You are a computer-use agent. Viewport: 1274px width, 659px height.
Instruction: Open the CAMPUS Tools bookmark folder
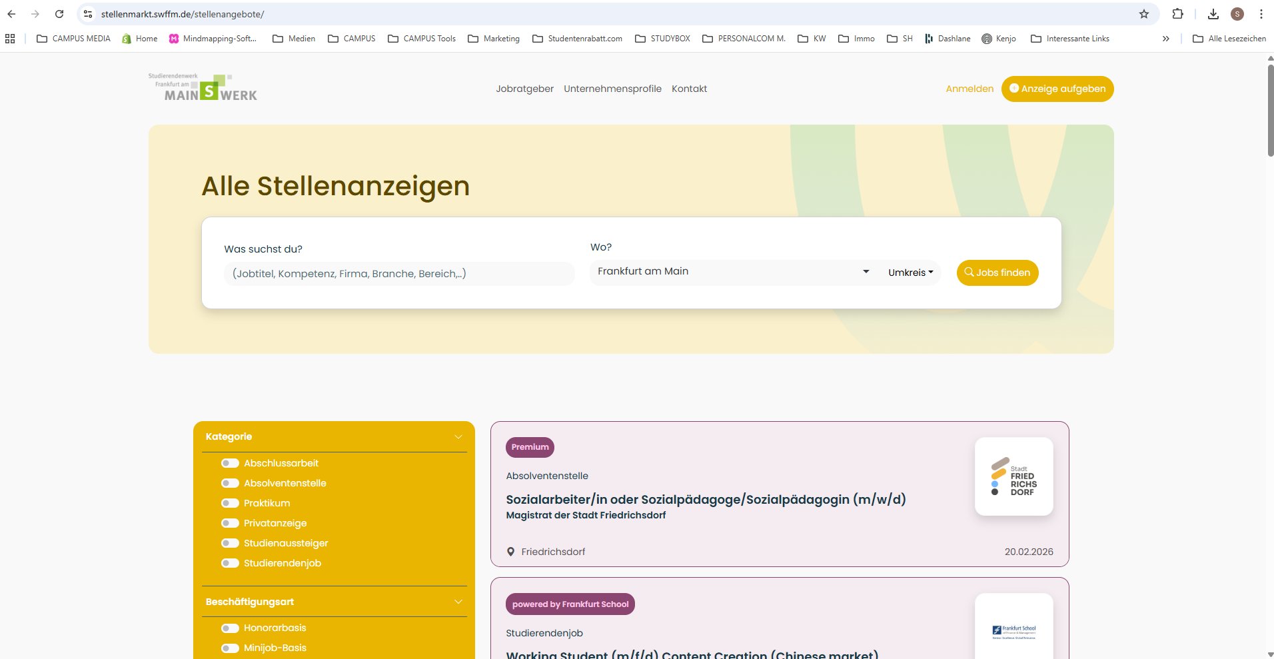422,39
